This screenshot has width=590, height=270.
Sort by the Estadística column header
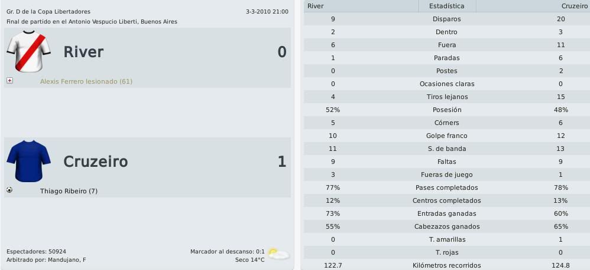(x=447, y=6)
